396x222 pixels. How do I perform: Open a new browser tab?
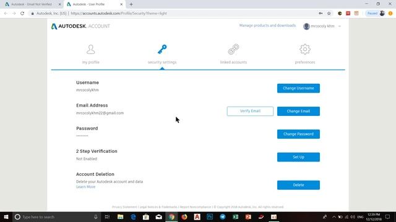tap(131, 4)
